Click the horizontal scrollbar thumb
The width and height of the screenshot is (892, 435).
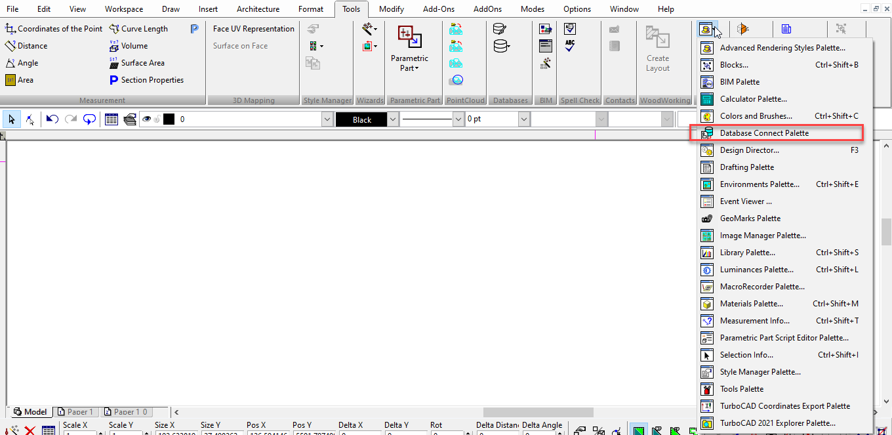coord(538,412)
